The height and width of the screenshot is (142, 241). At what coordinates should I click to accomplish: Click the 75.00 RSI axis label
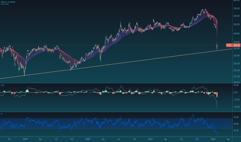[236, 117]
